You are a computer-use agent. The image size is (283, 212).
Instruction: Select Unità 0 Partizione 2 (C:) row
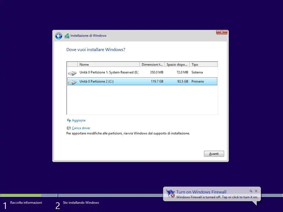tap(142, 81)
